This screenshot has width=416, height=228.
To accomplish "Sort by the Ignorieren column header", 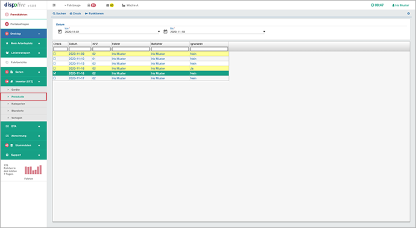I will coord(209,44).
